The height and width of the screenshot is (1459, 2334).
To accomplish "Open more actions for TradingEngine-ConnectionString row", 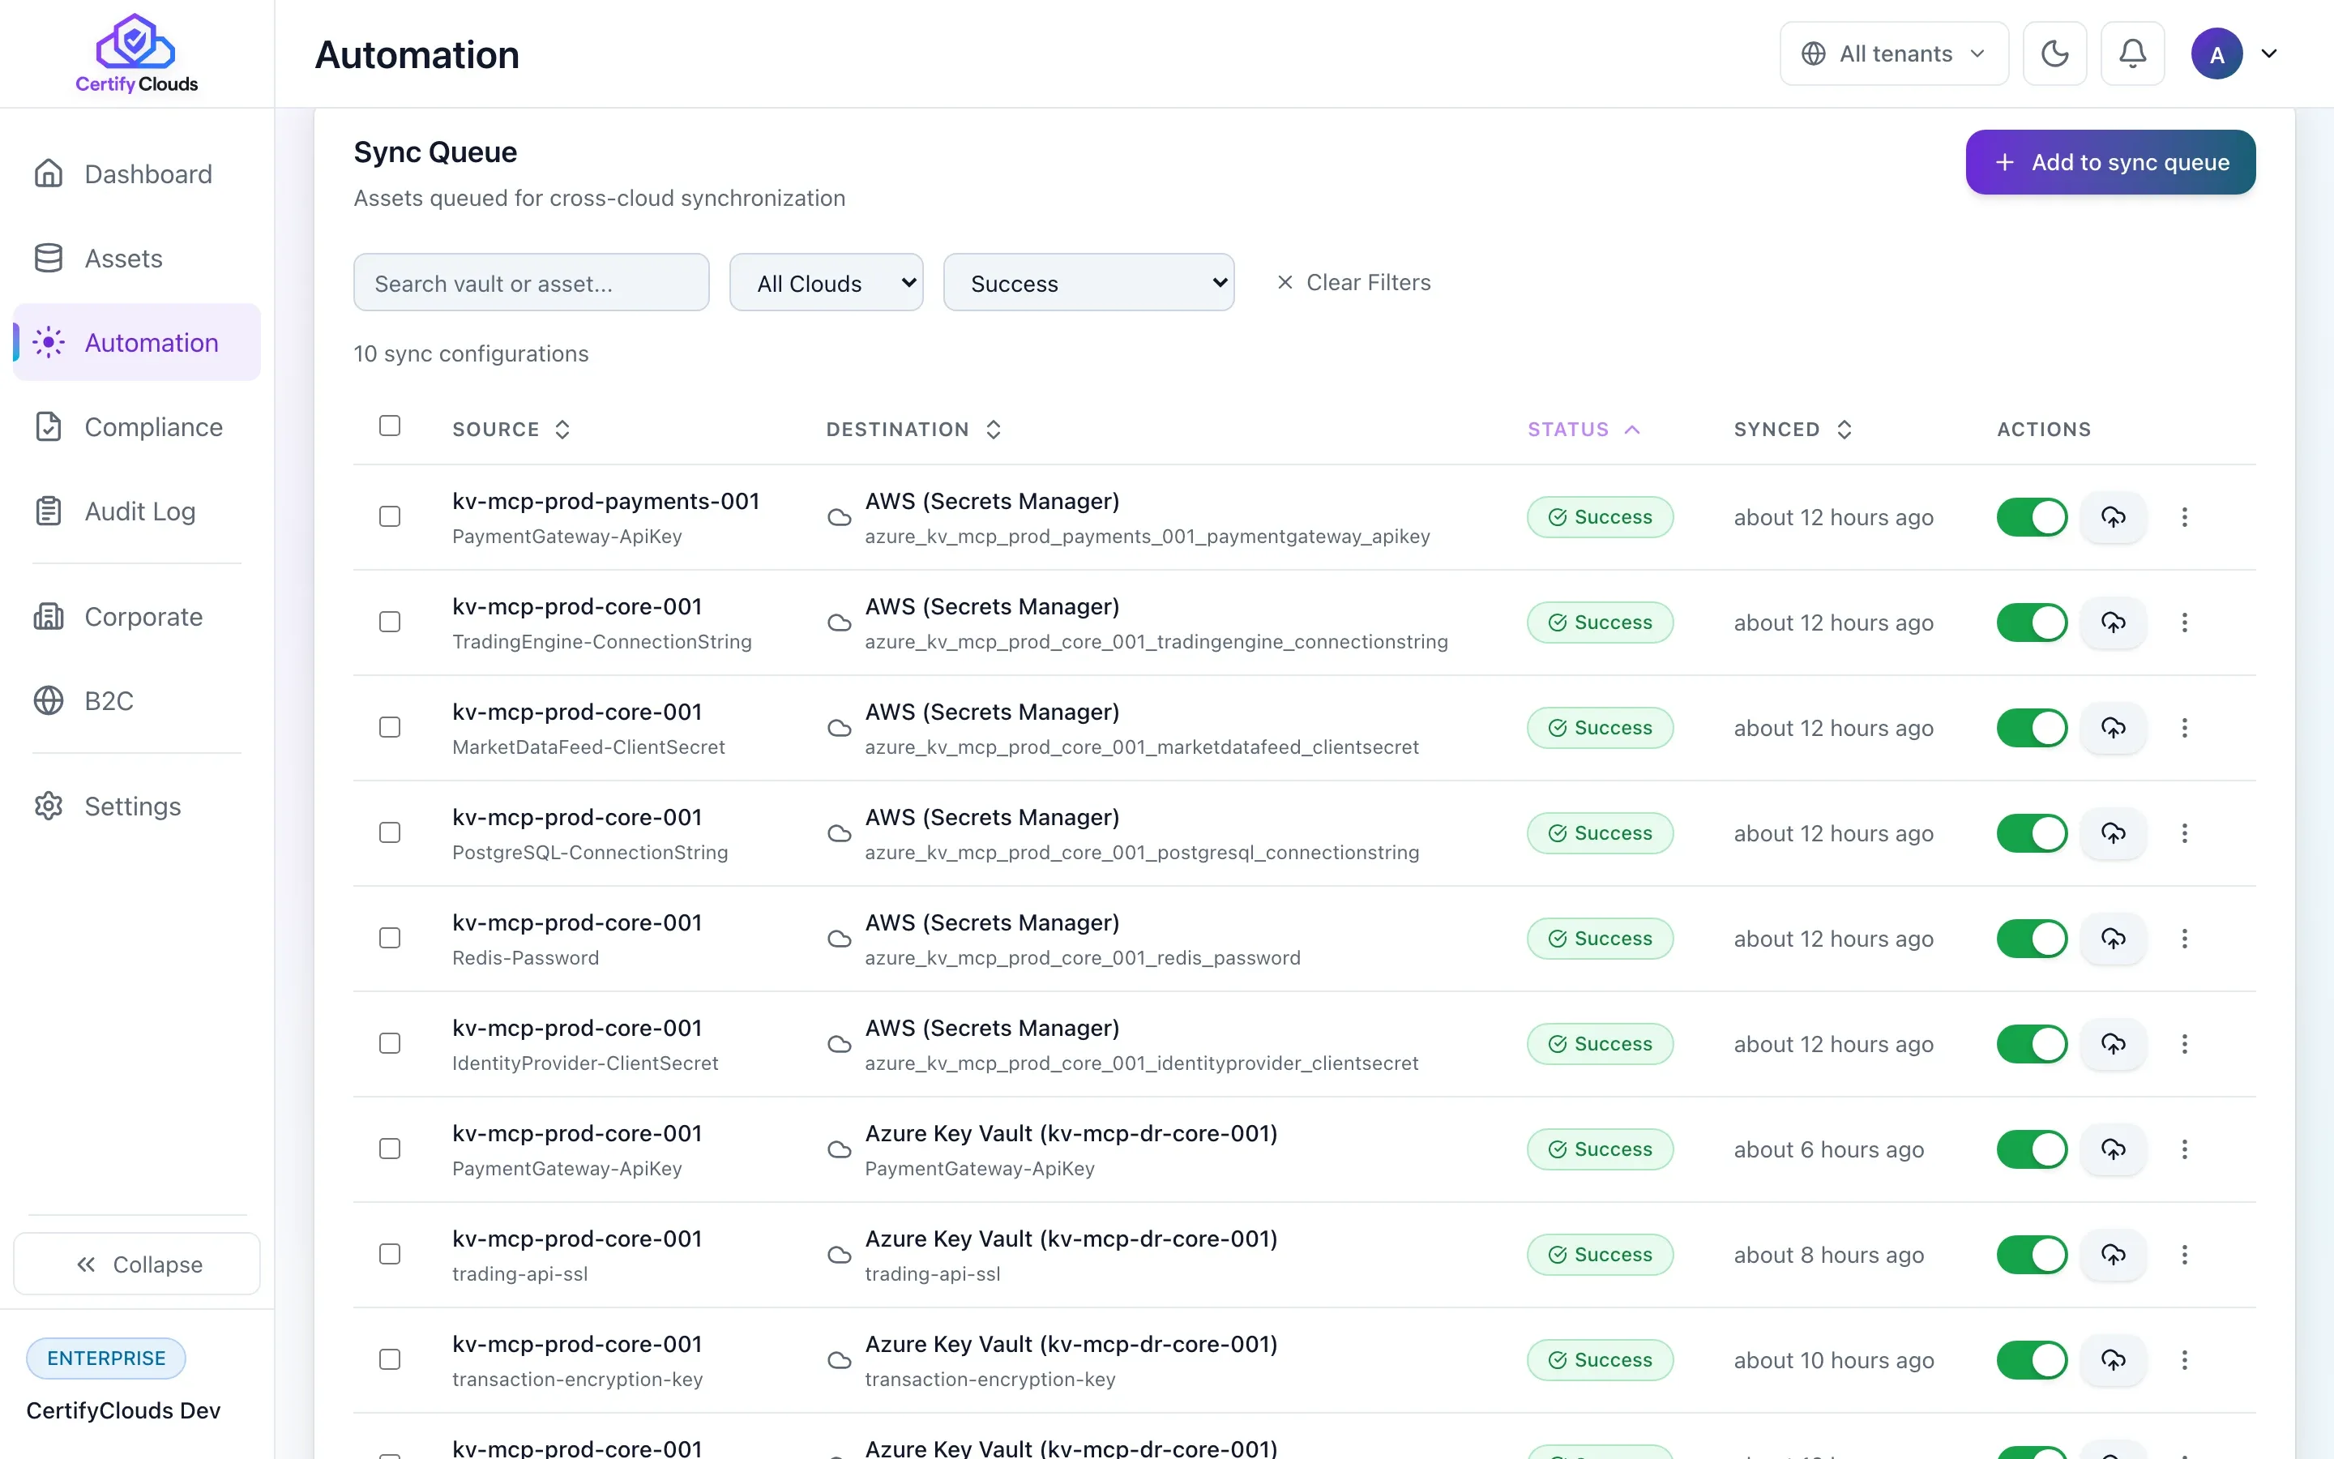I will [x=2185, y=623].
